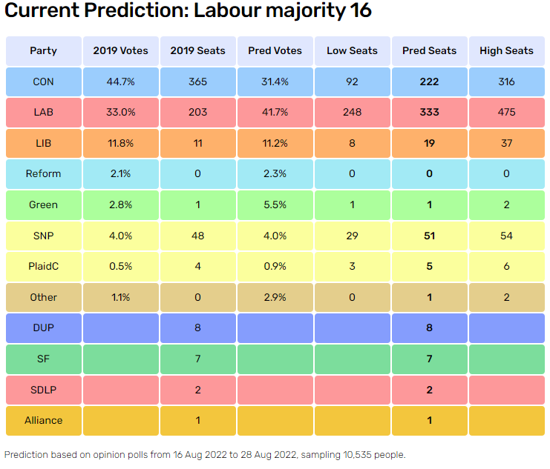Image resolution: width=550 pixels, height=469 pixels.
Task: Click the Pred Seats column header
Action: [x=429, y=51]
